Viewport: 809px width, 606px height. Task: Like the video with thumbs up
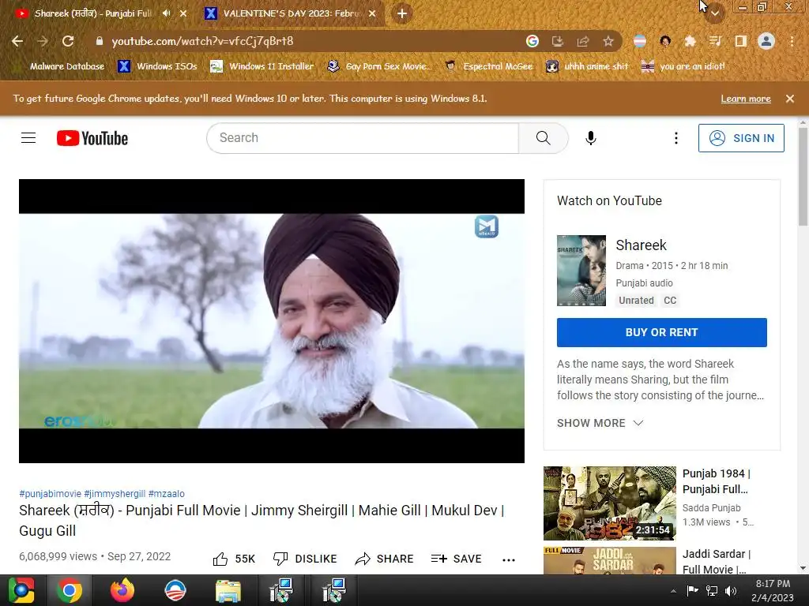click(x=234, y=559)
